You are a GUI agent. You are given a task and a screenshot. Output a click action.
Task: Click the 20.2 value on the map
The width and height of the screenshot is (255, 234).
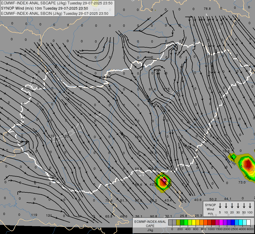click(x=153, y=201)
